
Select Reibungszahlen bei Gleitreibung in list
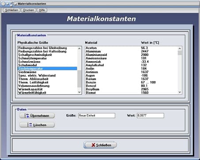(47, 48)
